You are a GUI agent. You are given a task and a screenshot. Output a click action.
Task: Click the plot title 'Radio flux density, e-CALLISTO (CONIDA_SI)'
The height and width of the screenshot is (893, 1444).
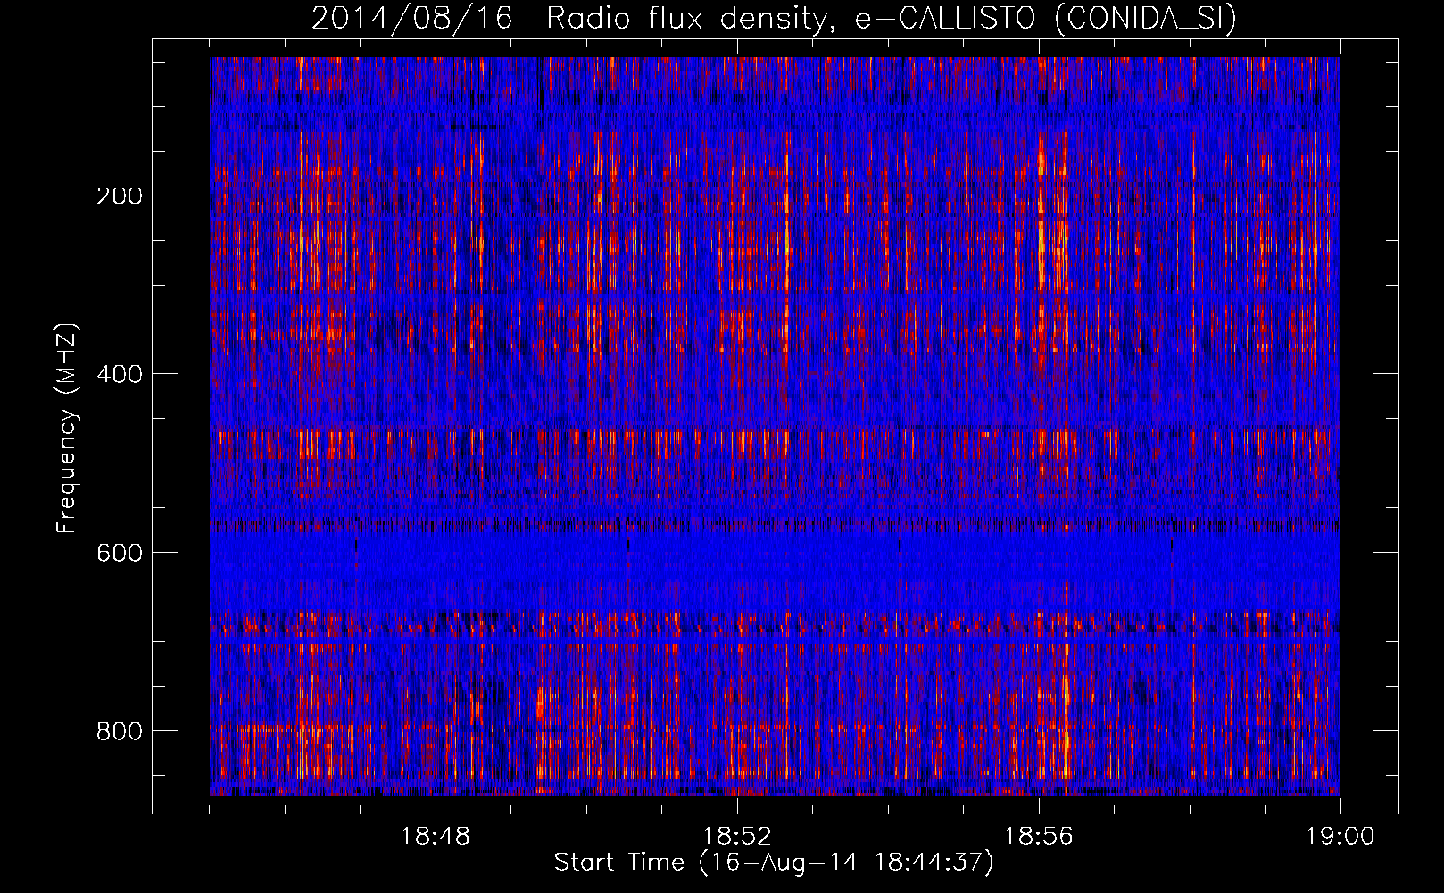point(892,18)
